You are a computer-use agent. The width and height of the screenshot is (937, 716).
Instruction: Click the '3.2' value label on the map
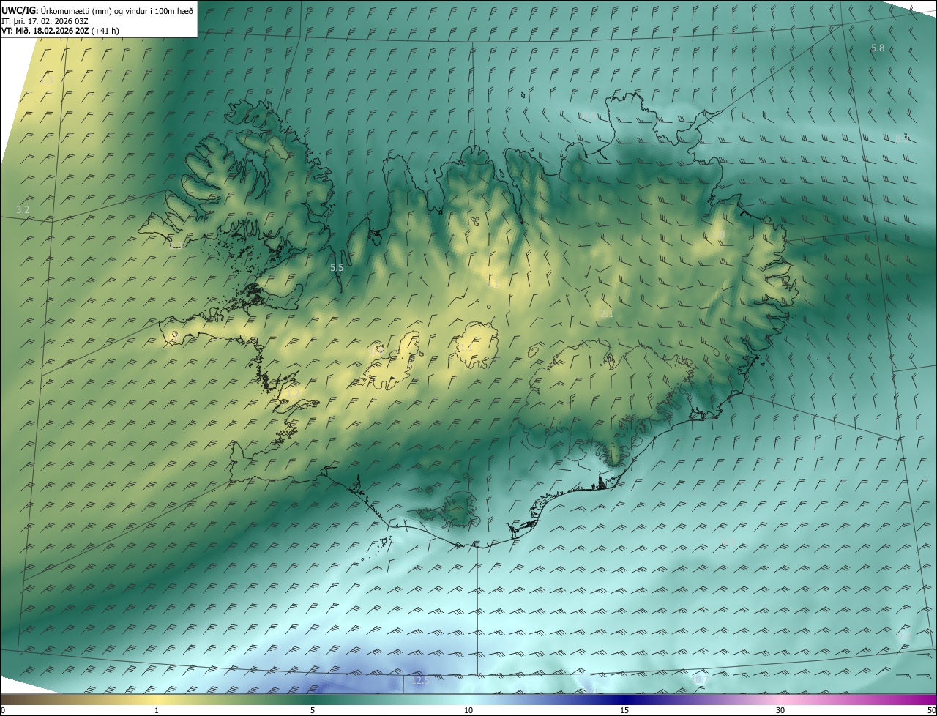pyautogui.click(x=23, y=209)
